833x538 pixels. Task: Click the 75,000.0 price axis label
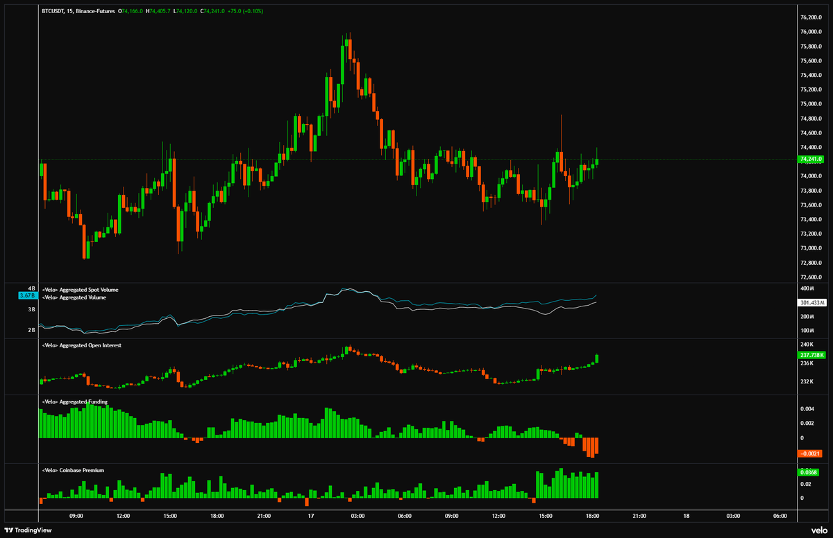pyautogui.click(x=812, y=104)
